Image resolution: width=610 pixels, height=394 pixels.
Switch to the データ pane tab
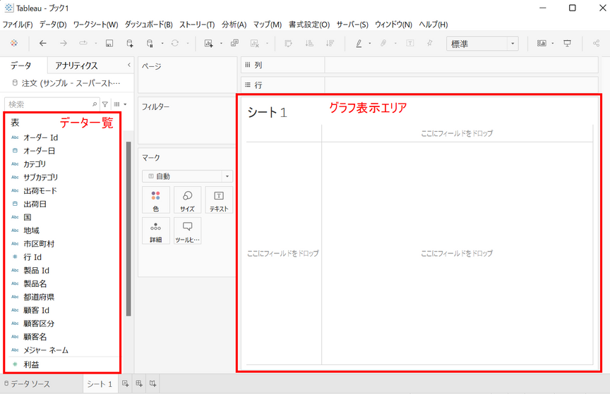pyautogui.click(x=21, y=66)
